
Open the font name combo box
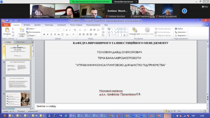(51, 30)
